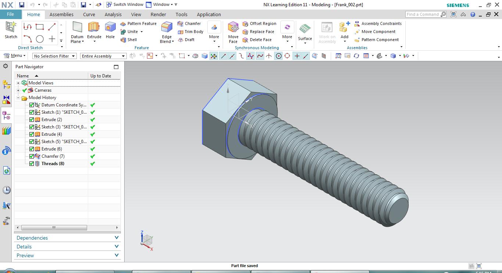Viewport: 502px width, 273px height.
Task: Switch to the Assemblies ribbon tab
Action: (61, 14)
